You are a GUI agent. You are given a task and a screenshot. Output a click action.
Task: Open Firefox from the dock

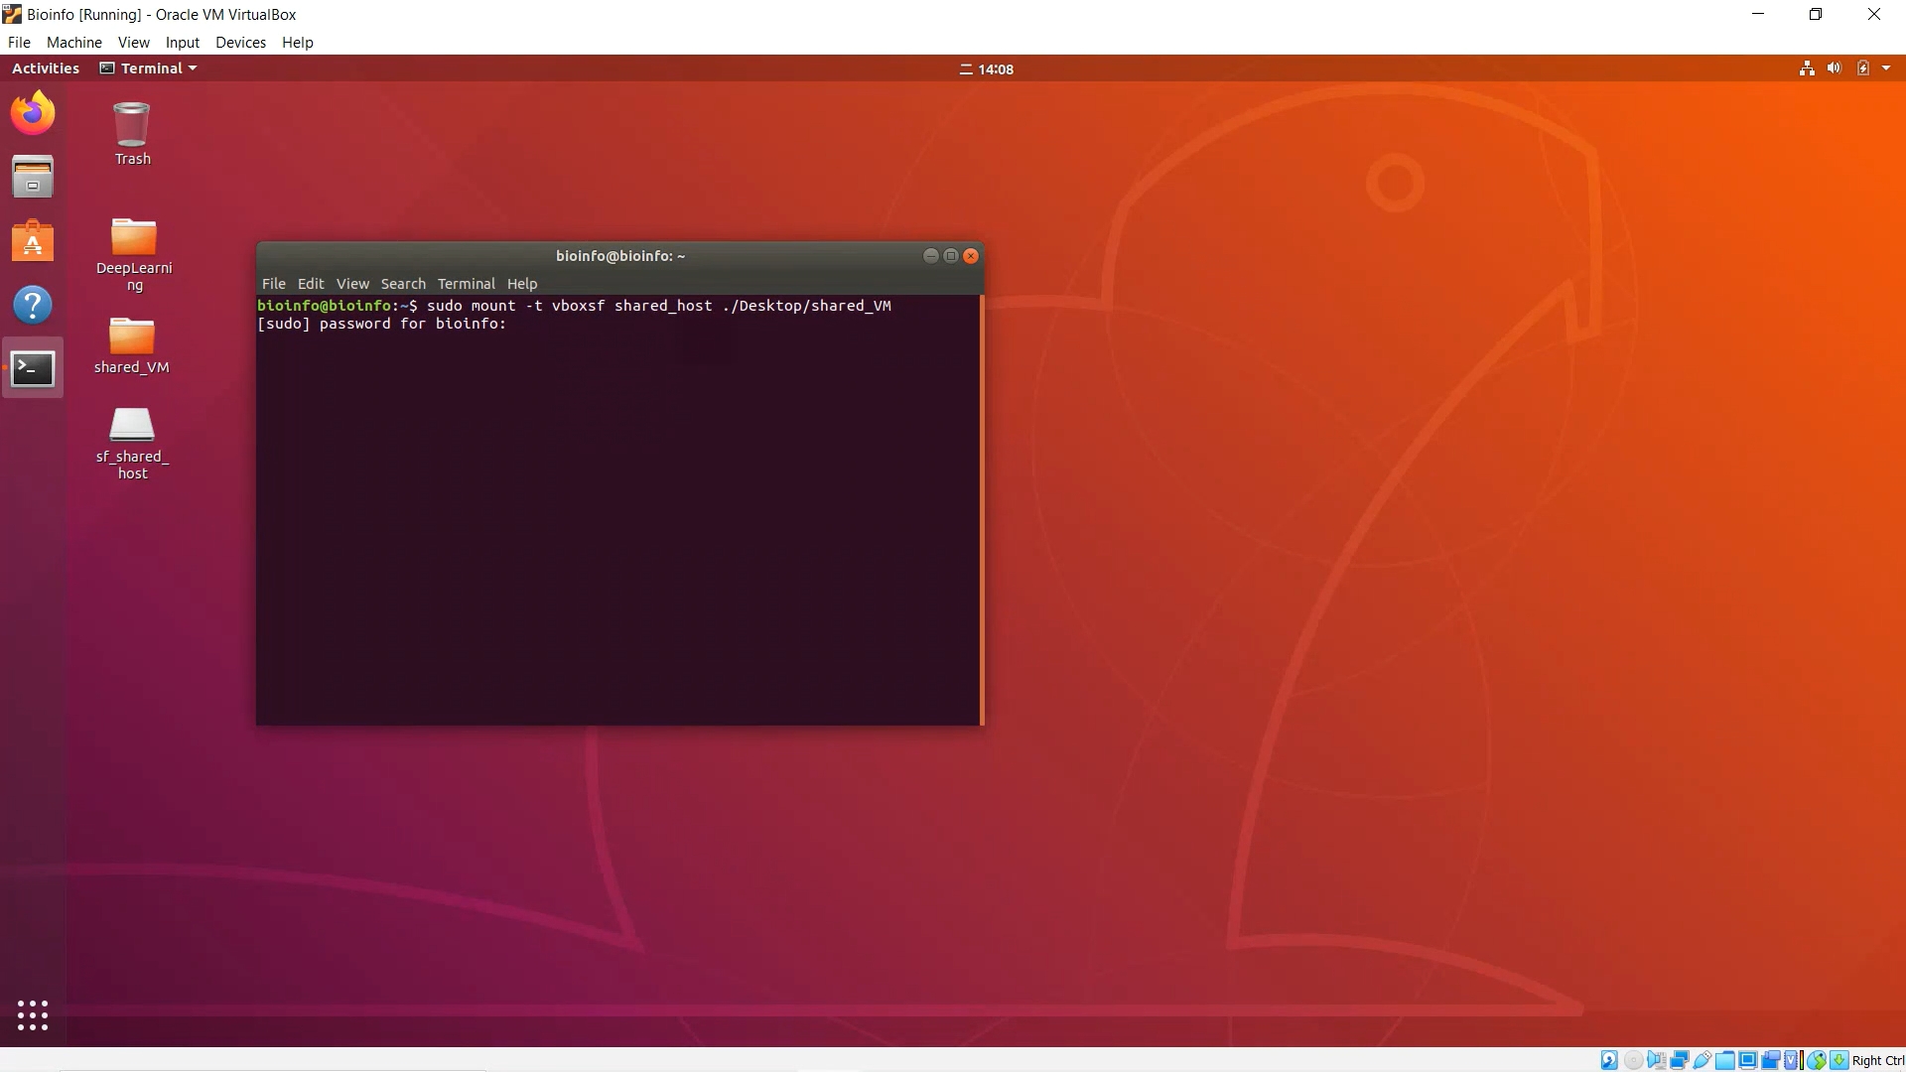point(33,113)
